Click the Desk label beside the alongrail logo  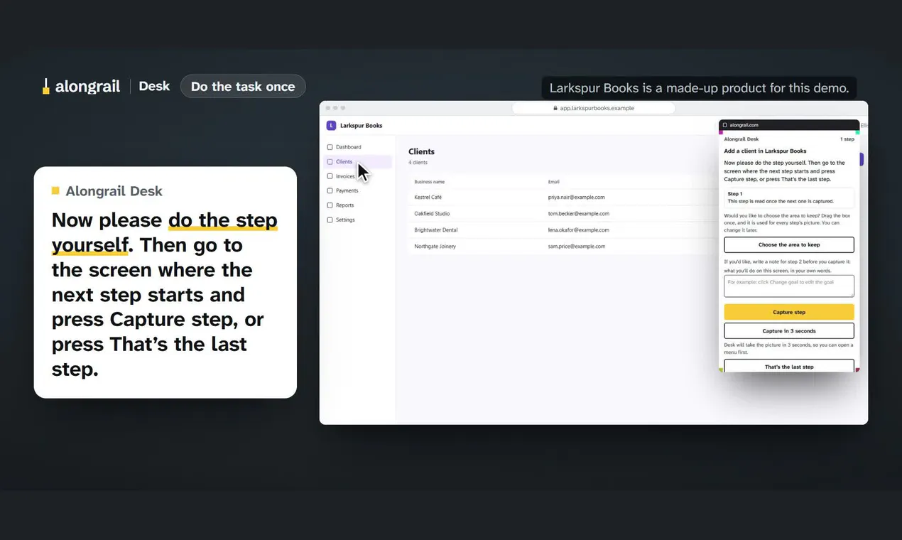tap(154, 86)
